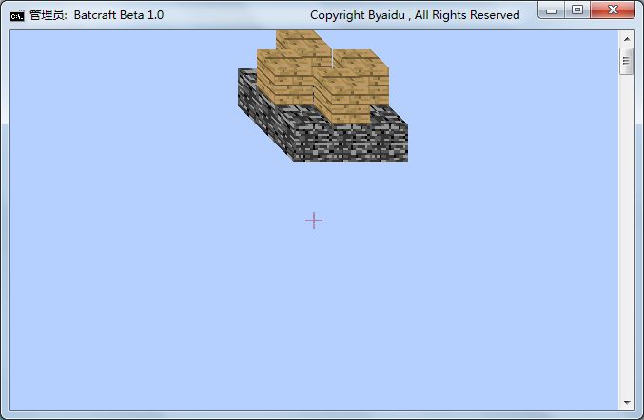Screen dimensions: 644x420
Task: Click the vertical scrollbar thumb
Action: tap(627, 61)
